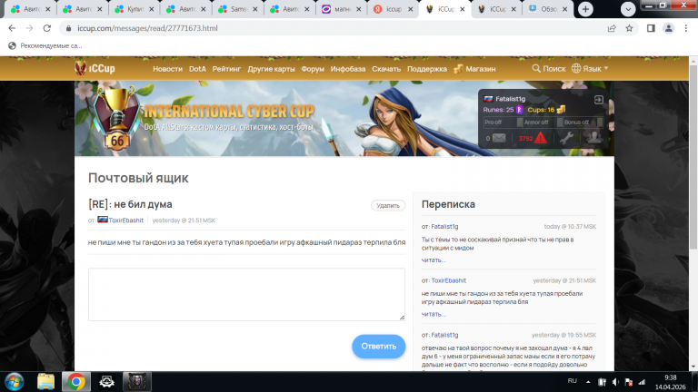Image resolution: width=698 pixels, height=392 pixels.
Task: Show hidden system tray icons arrow
Action: tap(588, 382)
